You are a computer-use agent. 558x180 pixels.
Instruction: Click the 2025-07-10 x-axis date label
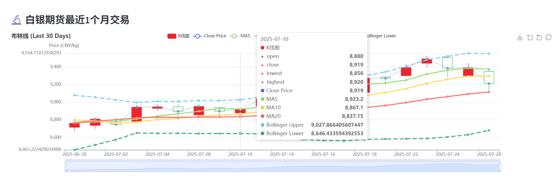click(x=240, y=154)
